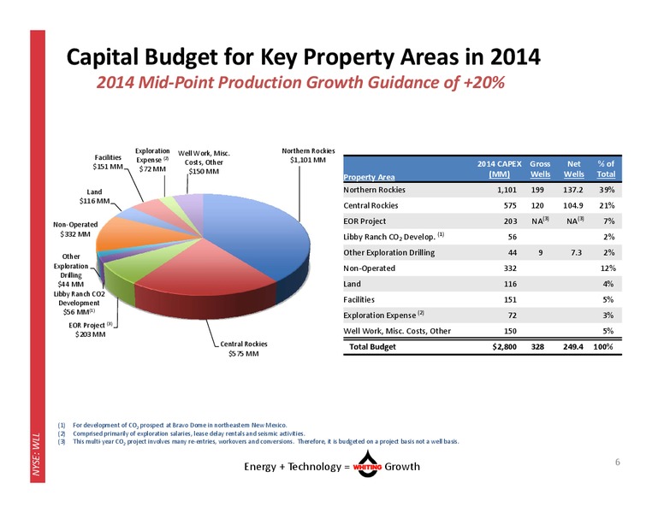
Task: Click 'Land' row name in the table
Action: point(352,284)
